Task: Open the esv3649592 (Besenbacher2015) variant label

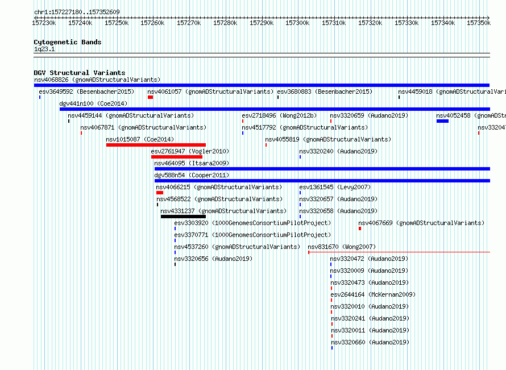Action: [x=86, y=92]
